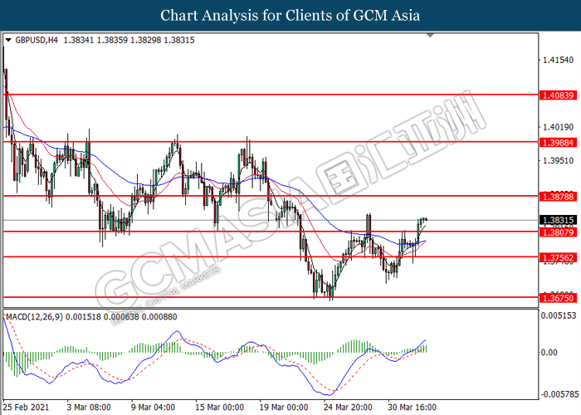The image size is (581, 415).
Task: Click the 19 Mar 00:00 time label
Action: [284, 407]
